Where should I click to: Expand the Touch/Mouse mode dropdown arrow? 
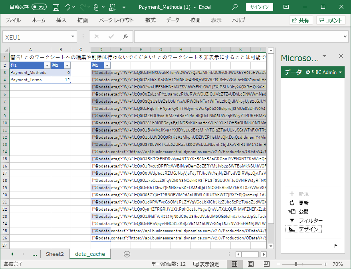[103, 7]
